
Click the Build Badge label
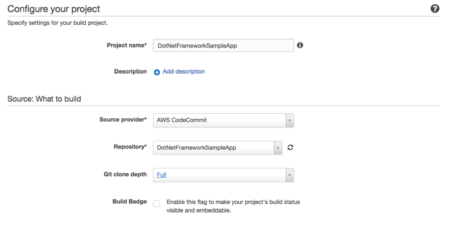130,202
